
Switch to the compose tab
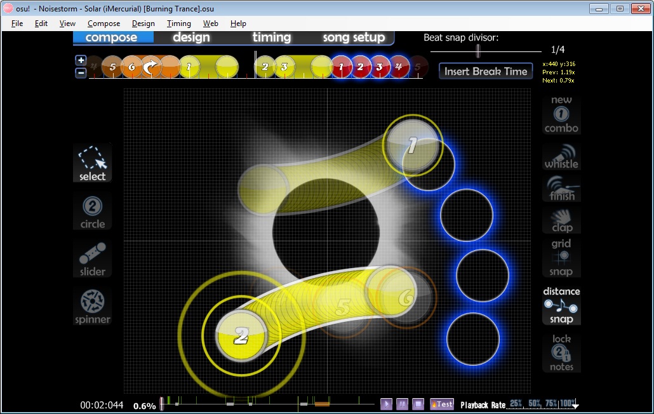click(113, 37)
